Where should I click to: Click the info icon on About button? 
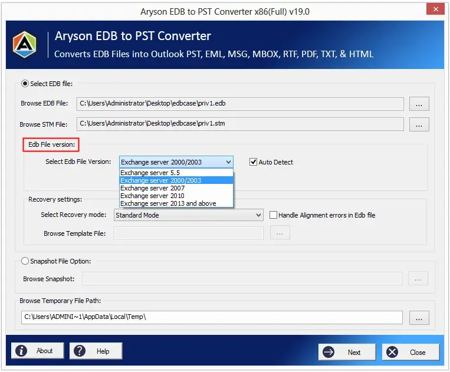coord(21,351)
